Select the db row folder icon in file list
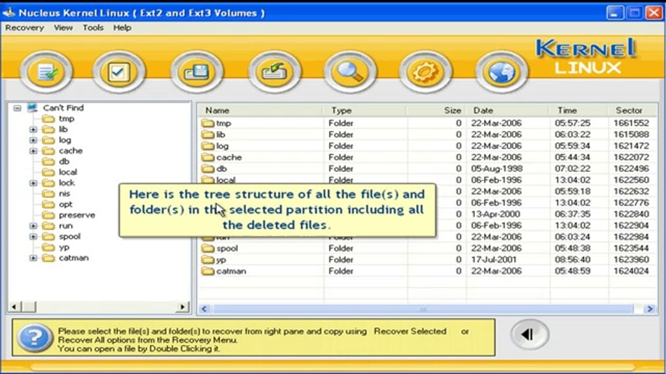This screenshot has width=666, height=374. pyautogui.click(x=208, y=169)
